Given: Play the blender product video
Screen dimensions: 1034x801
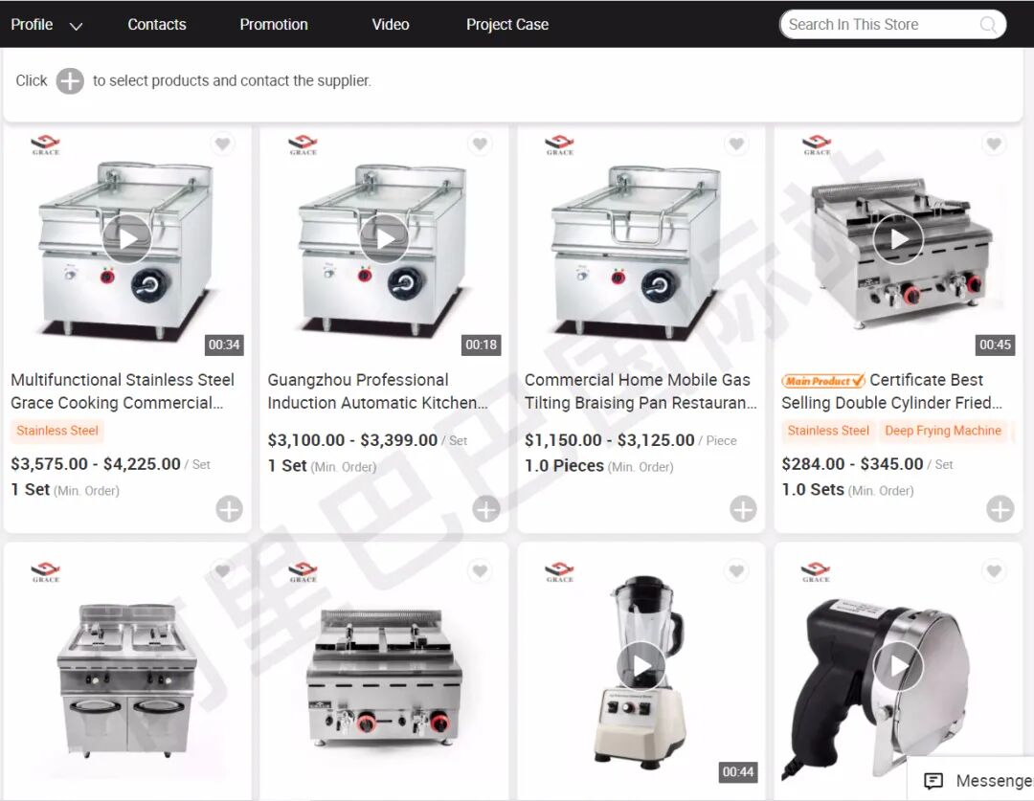Looking at the screenshot, I should tap(641, 666).
